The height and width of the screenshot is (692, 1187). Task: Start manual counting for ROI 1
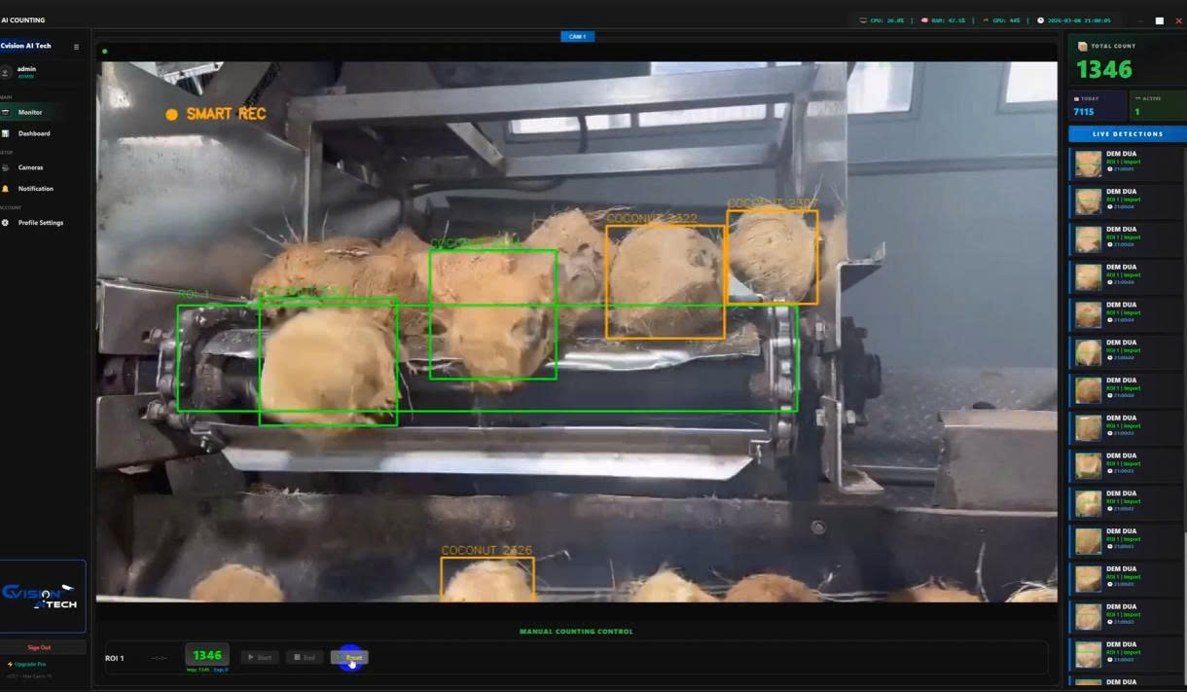click(259, 658)
